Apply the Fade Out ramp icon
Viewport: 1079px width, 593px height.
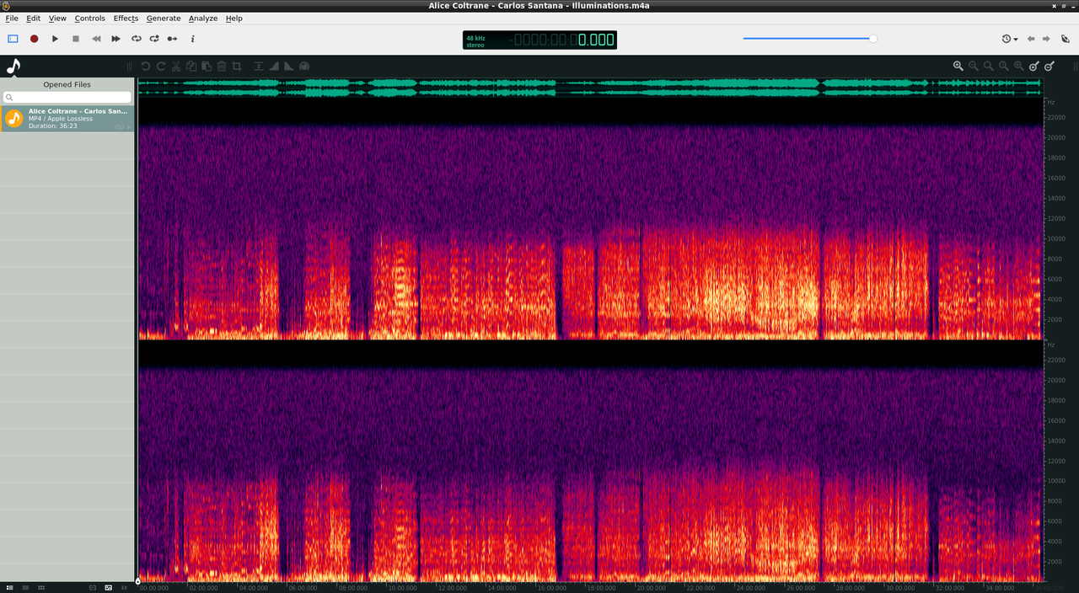(289, 66)
